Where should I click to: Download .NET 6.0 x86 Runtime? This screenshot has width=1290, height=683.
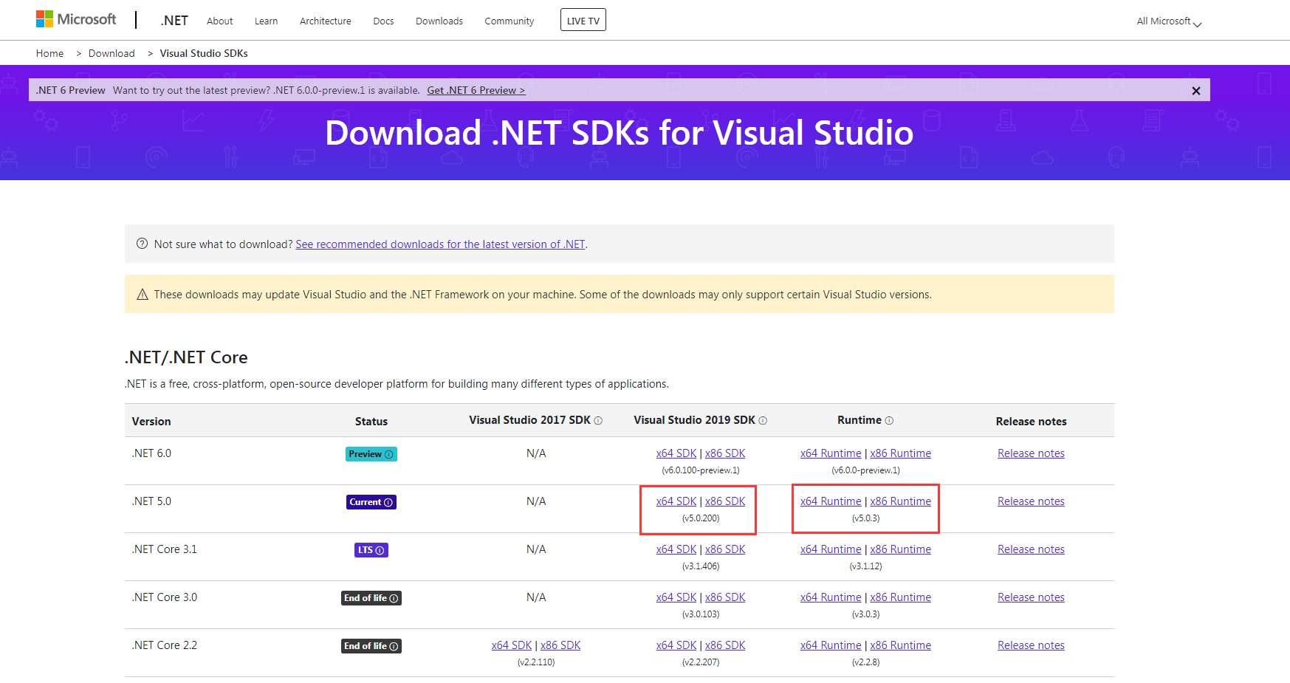click(x=900, y=453)
